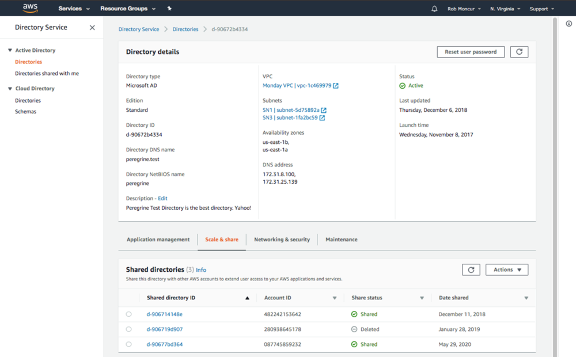Close the Directory Service side panel
This screenshot has width=576, height=357.
click(x=92, y=28)
